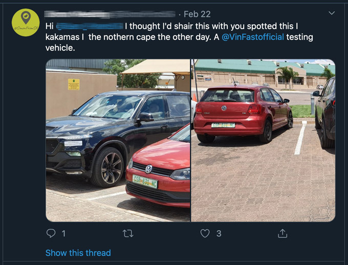Screen dimensions: 348x265
Task: Click the word vehicle. in the tweet text
Action: coord(60,48)
